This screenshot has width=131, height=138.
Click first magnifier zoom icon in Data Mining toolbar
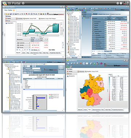[75, 64]
